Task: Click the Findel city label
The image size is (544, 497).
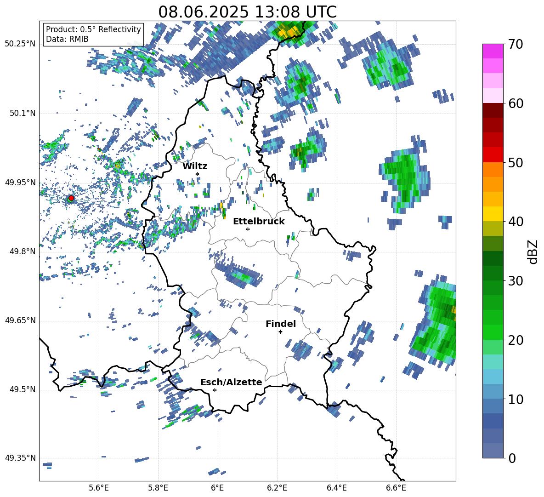Action: pyautogui.click(x=281, y=324)
